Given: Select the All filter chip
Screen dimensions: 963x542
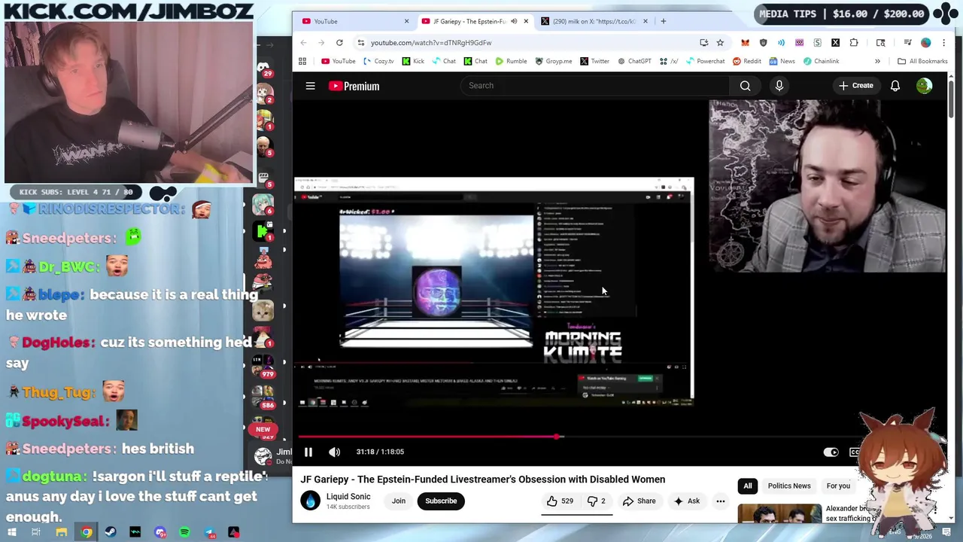Looking at the screenshot, I should (748, 486).
